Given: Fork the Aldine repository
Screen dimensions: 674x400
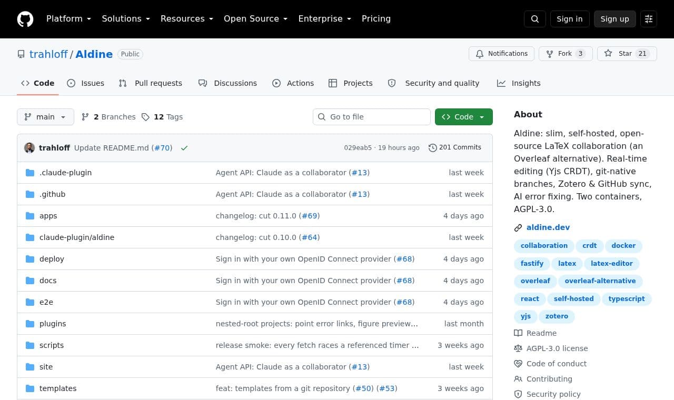Looking at the screenshot, I should 566,54.
